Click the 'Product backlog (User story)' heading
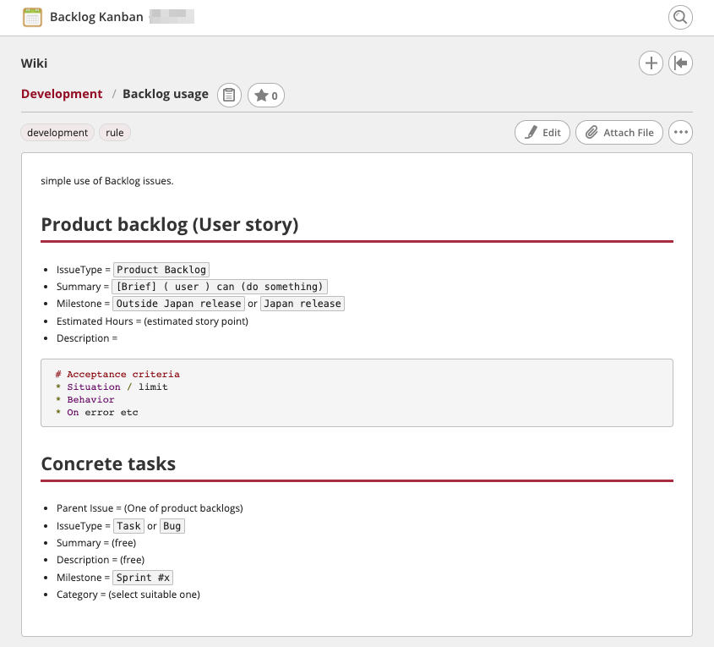The image size is (714, 647). tap(169, 225)
